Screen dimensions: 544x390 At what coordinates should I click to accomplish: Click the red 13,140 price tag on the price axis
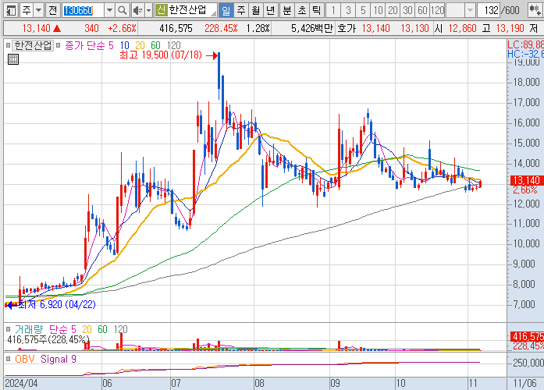(527, 180)
